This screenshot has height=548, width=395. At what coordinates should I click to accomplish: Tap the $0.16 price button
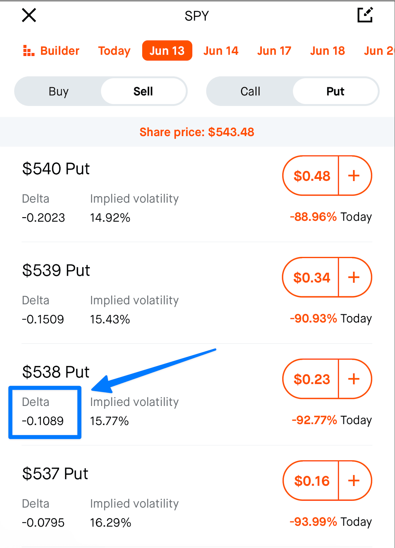pos(311,481)
